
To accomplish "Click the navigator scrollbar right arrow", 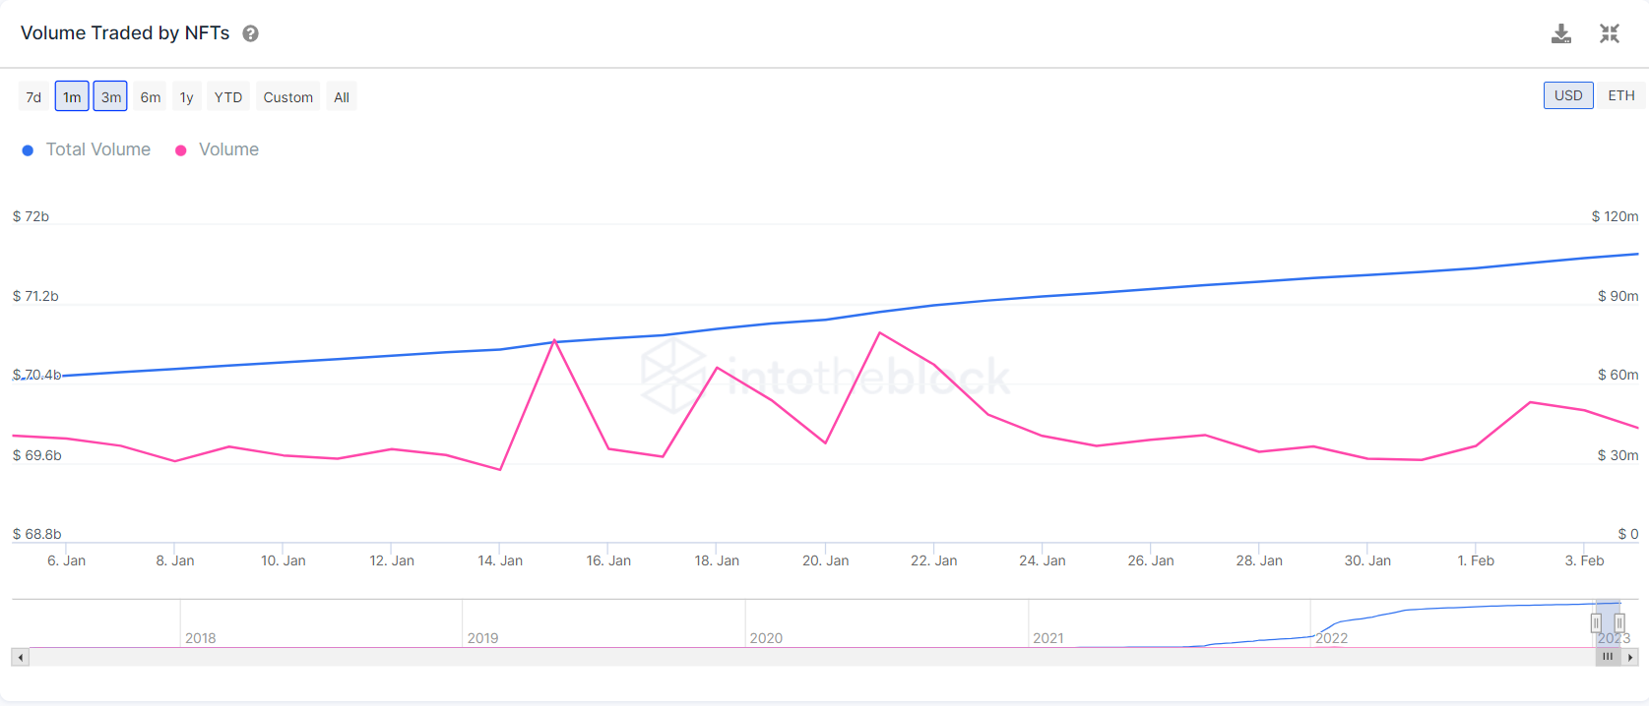I will (1630, 657).
